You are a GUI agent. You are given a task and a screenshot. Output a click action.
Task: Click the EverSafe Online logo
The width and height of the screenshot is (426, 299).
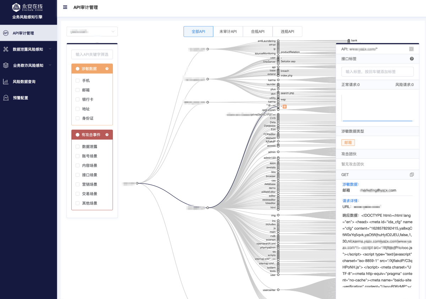click(x=28, y=8)
